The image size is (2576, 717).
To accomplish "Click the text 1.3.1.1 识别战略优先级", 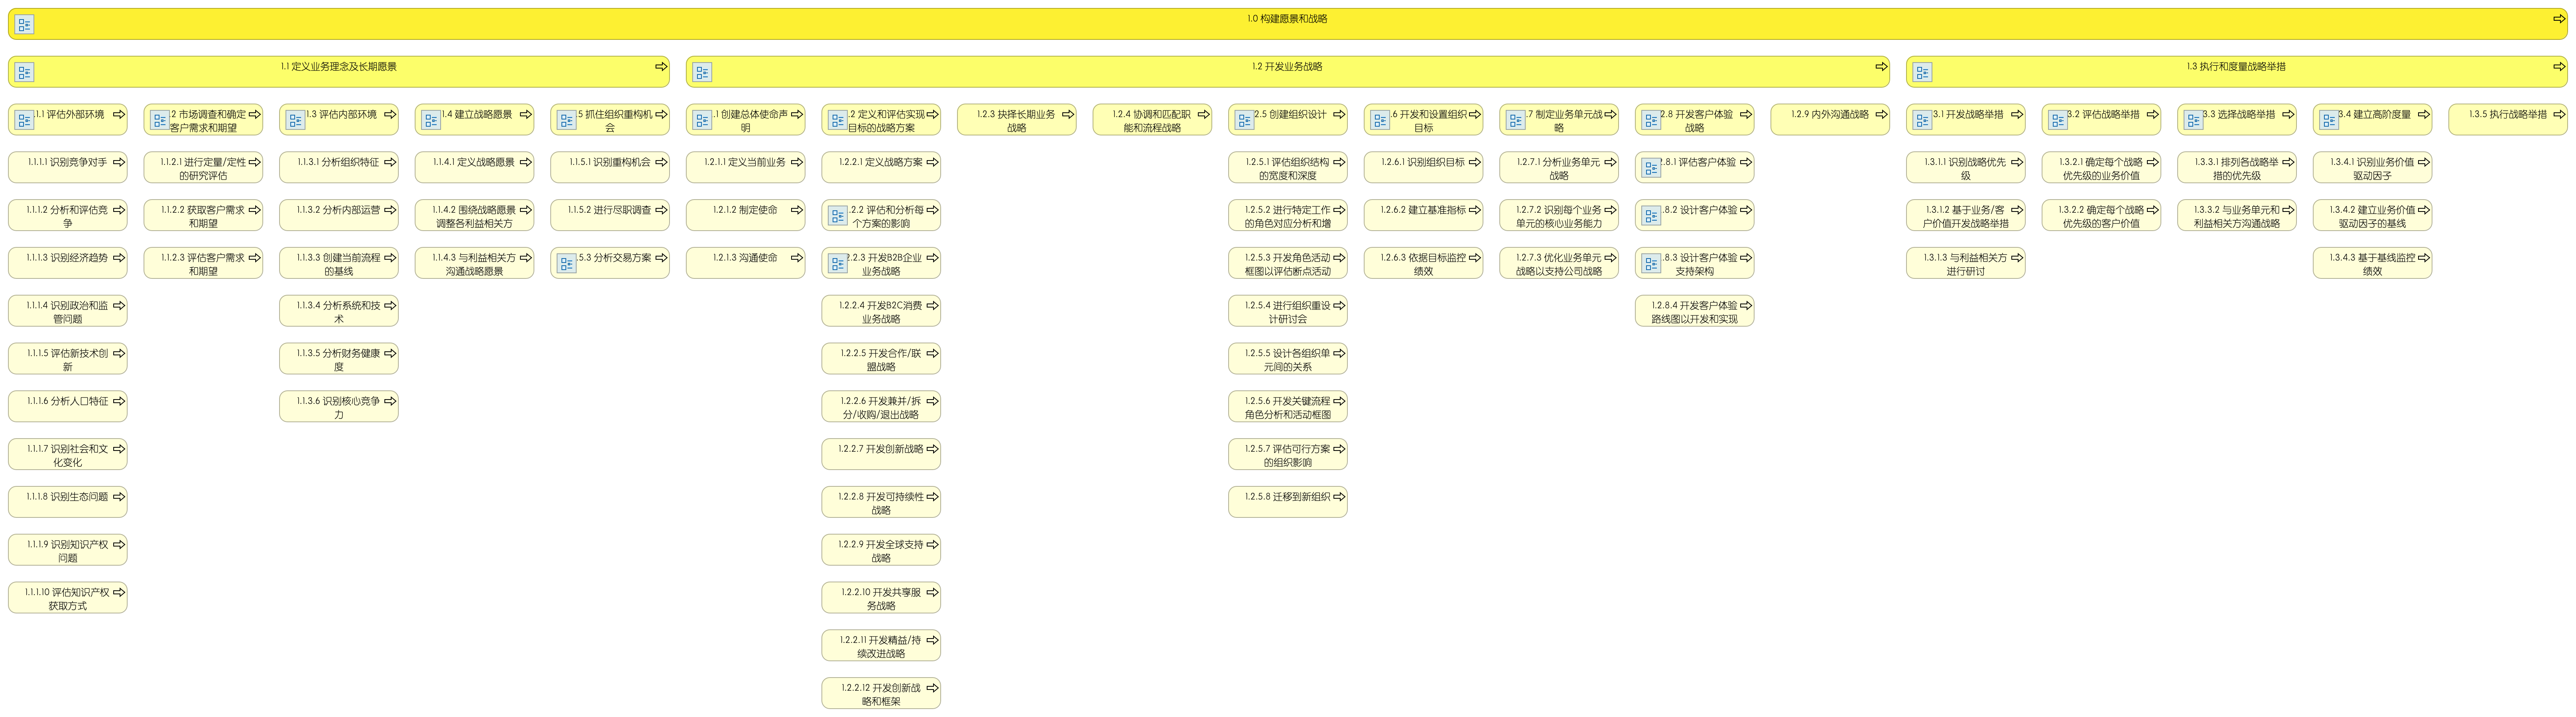I will pyautogui.click(x=1965, y=169).
